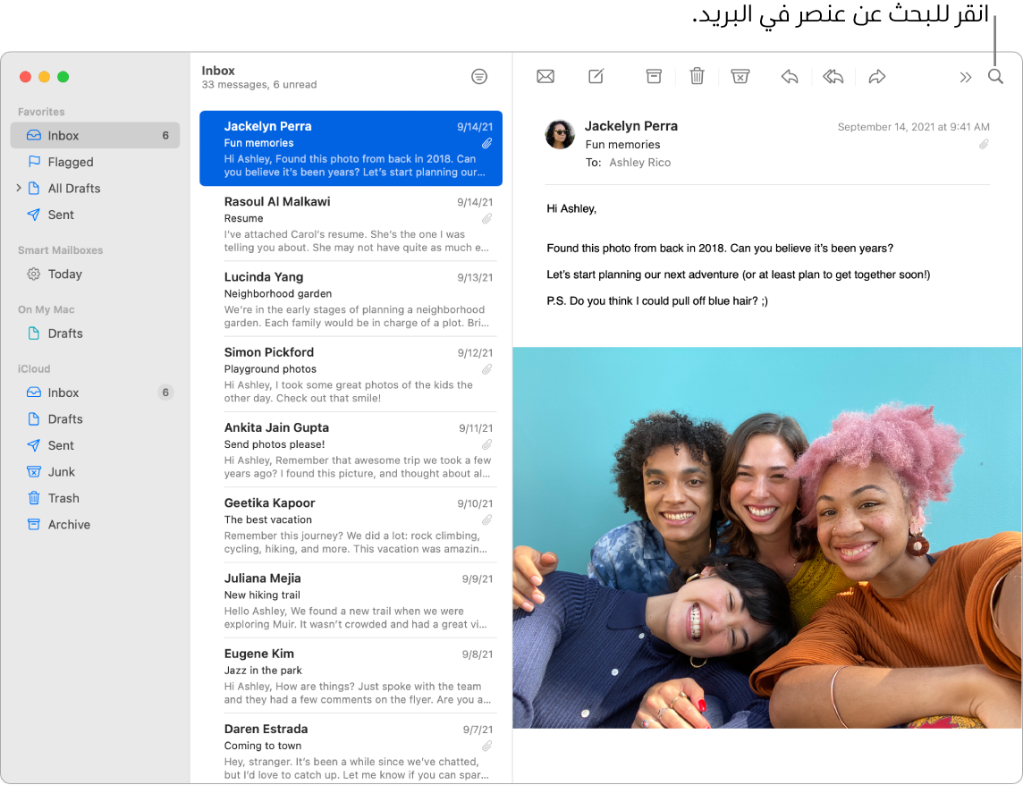Open Daren Estrada's Coming to town
The height and width of the screenshot is (785, 1023).
(x=351, y=750)
